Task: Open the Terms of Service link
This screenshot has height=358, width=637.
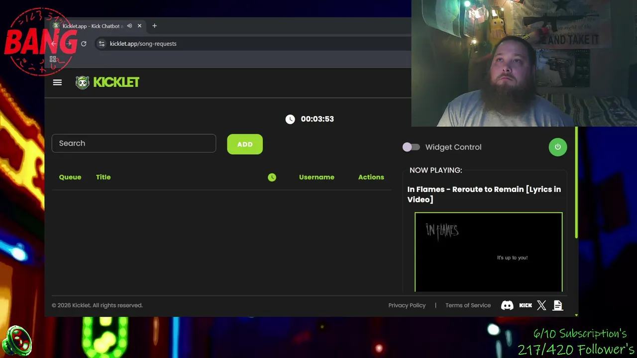Action: click(x=468, y=305)
